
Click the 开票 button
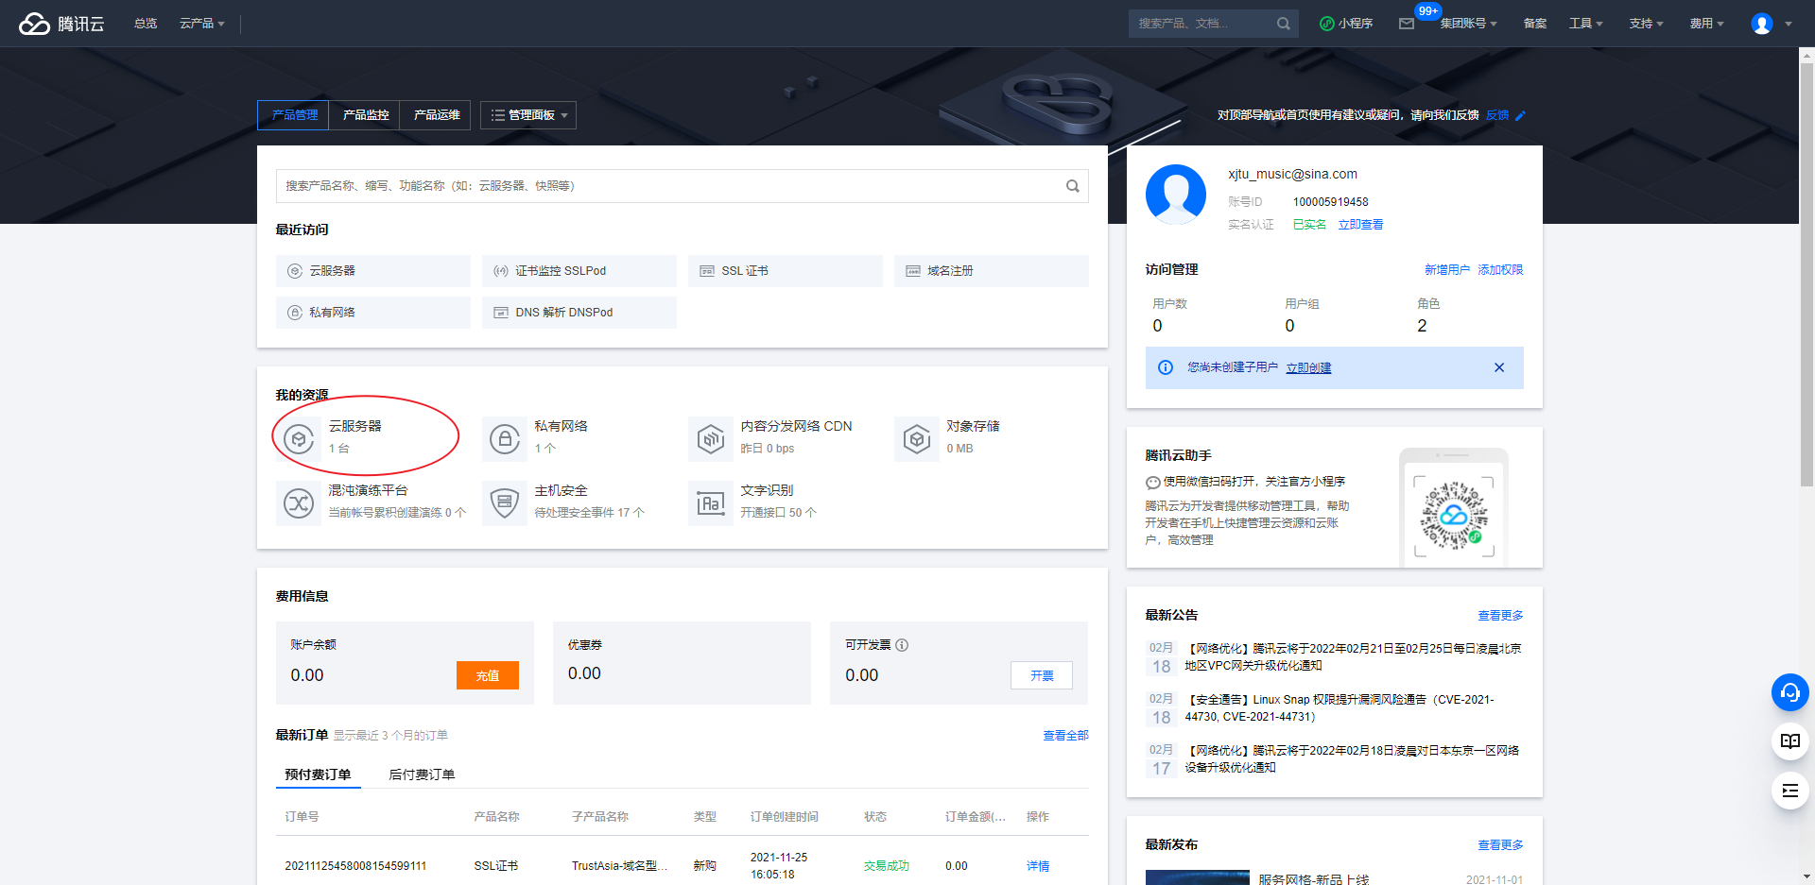coord(1042,675)
